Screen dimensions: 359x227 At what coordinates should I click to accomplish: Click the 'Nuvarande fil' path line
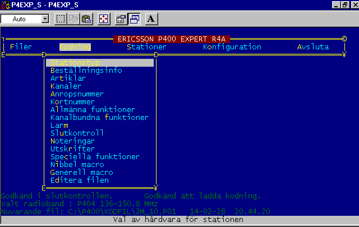coord(136,212)
